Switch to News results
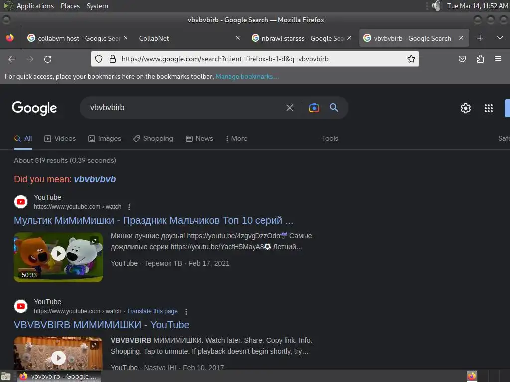Image resolution: width=510 pixels, height=382 pixels. coord(199,139)
